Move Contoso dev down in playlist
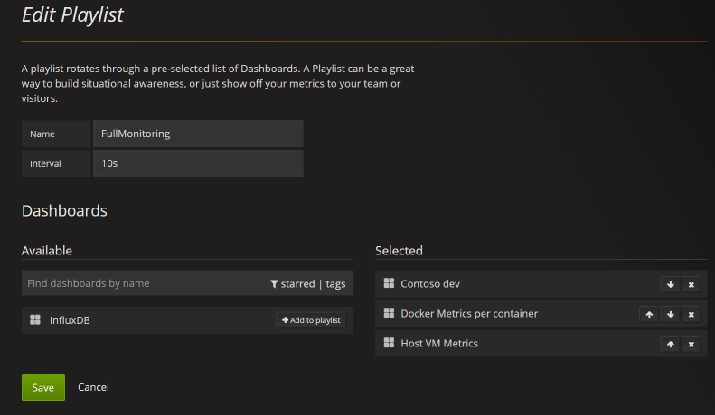The height and width of the screenshot is (415, 715). (670, 284)
